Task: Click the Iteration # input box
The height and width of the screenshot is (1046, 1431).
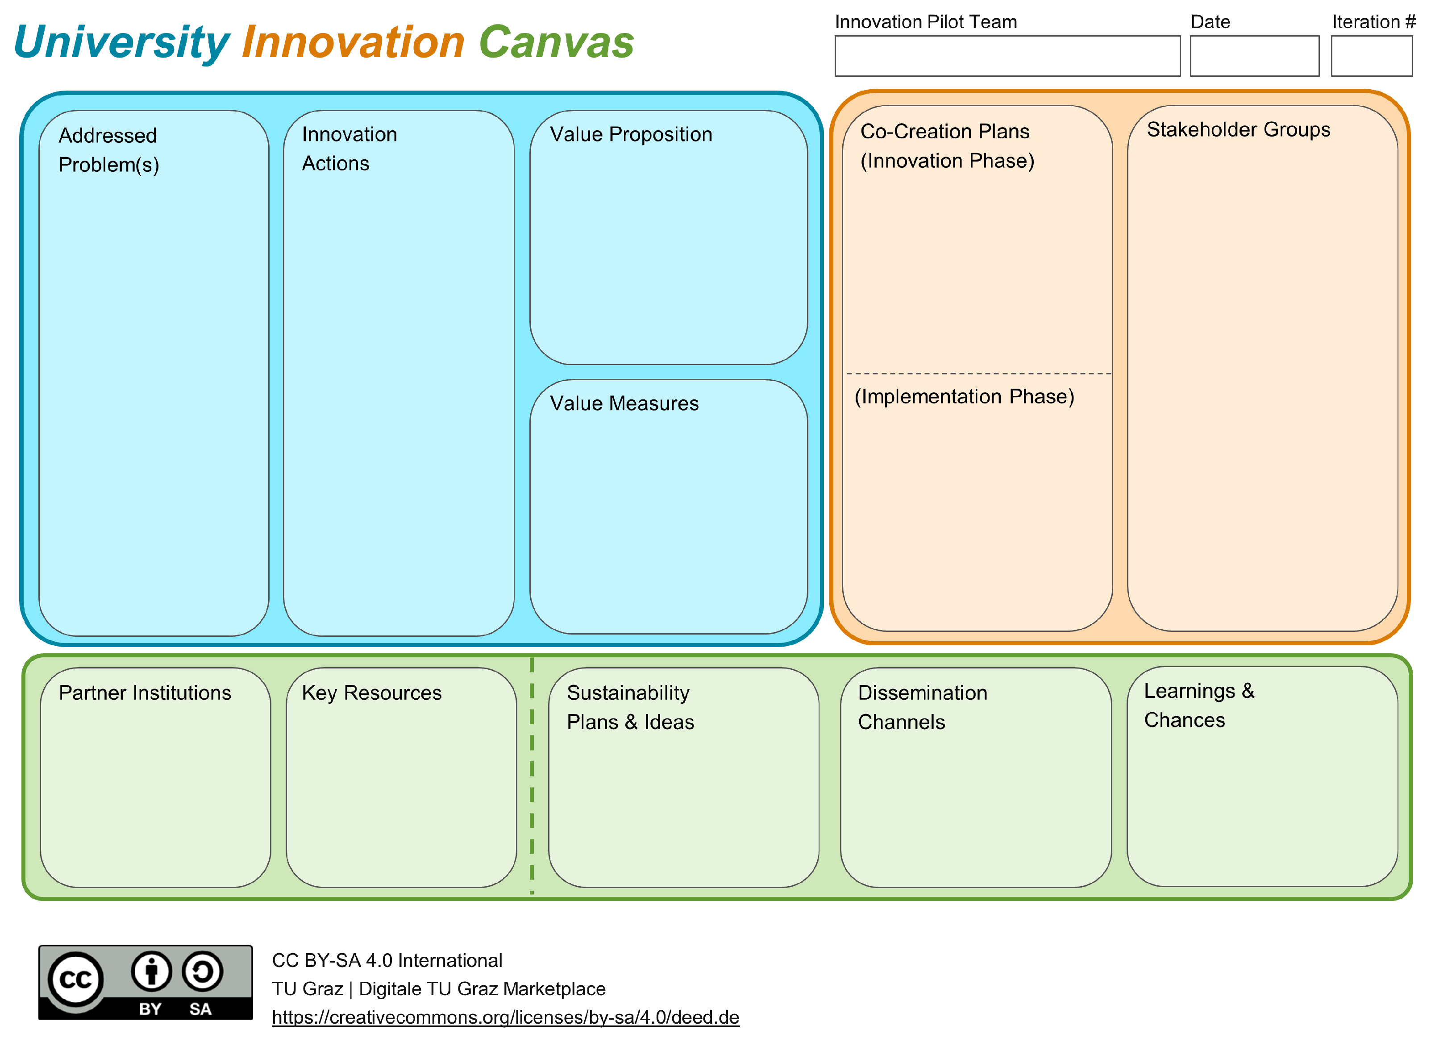Action: pyautogui.click(x=1372, y=56)
